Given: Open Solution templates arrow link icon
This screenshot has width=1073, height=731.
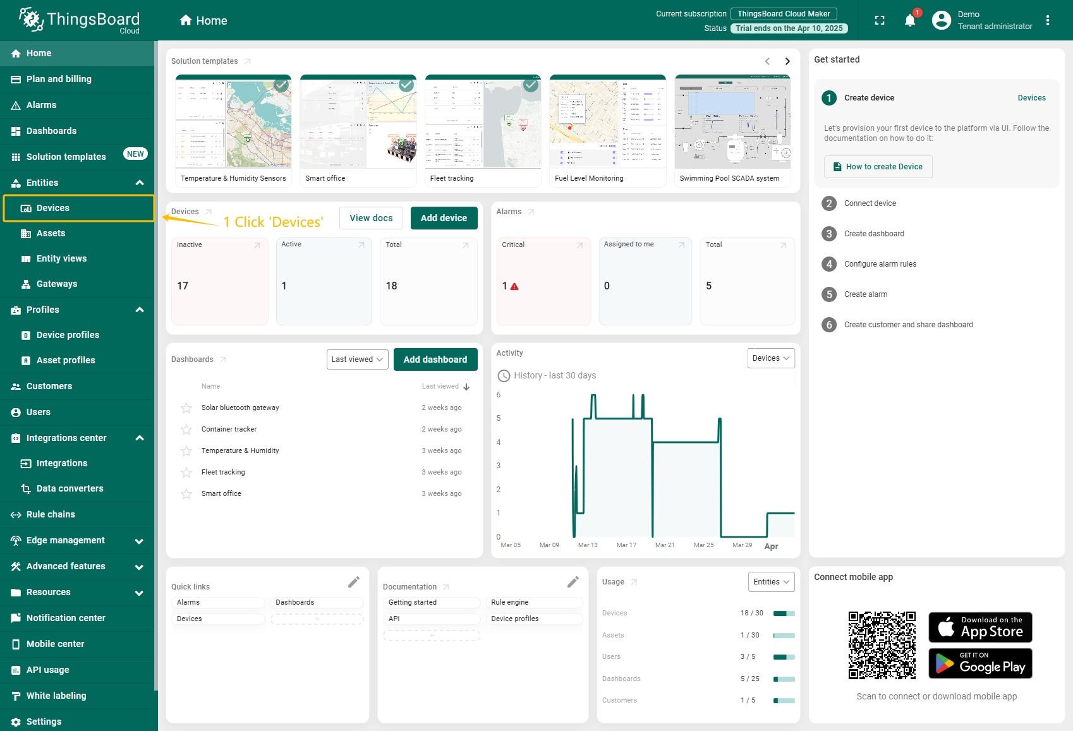Looking at the screenshot, I should [248, 61].
